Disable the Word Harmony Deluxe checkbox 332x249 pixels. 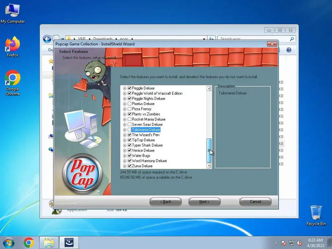130,161
